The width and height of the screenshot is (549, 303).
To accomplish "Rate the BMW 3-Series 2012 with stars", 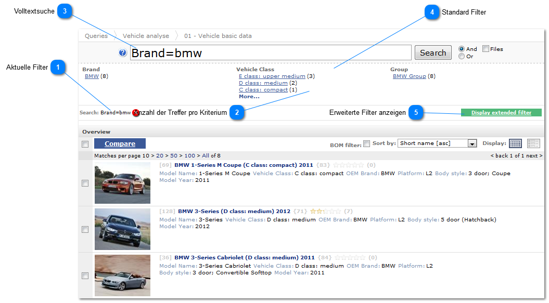I will tap(325, 212).
